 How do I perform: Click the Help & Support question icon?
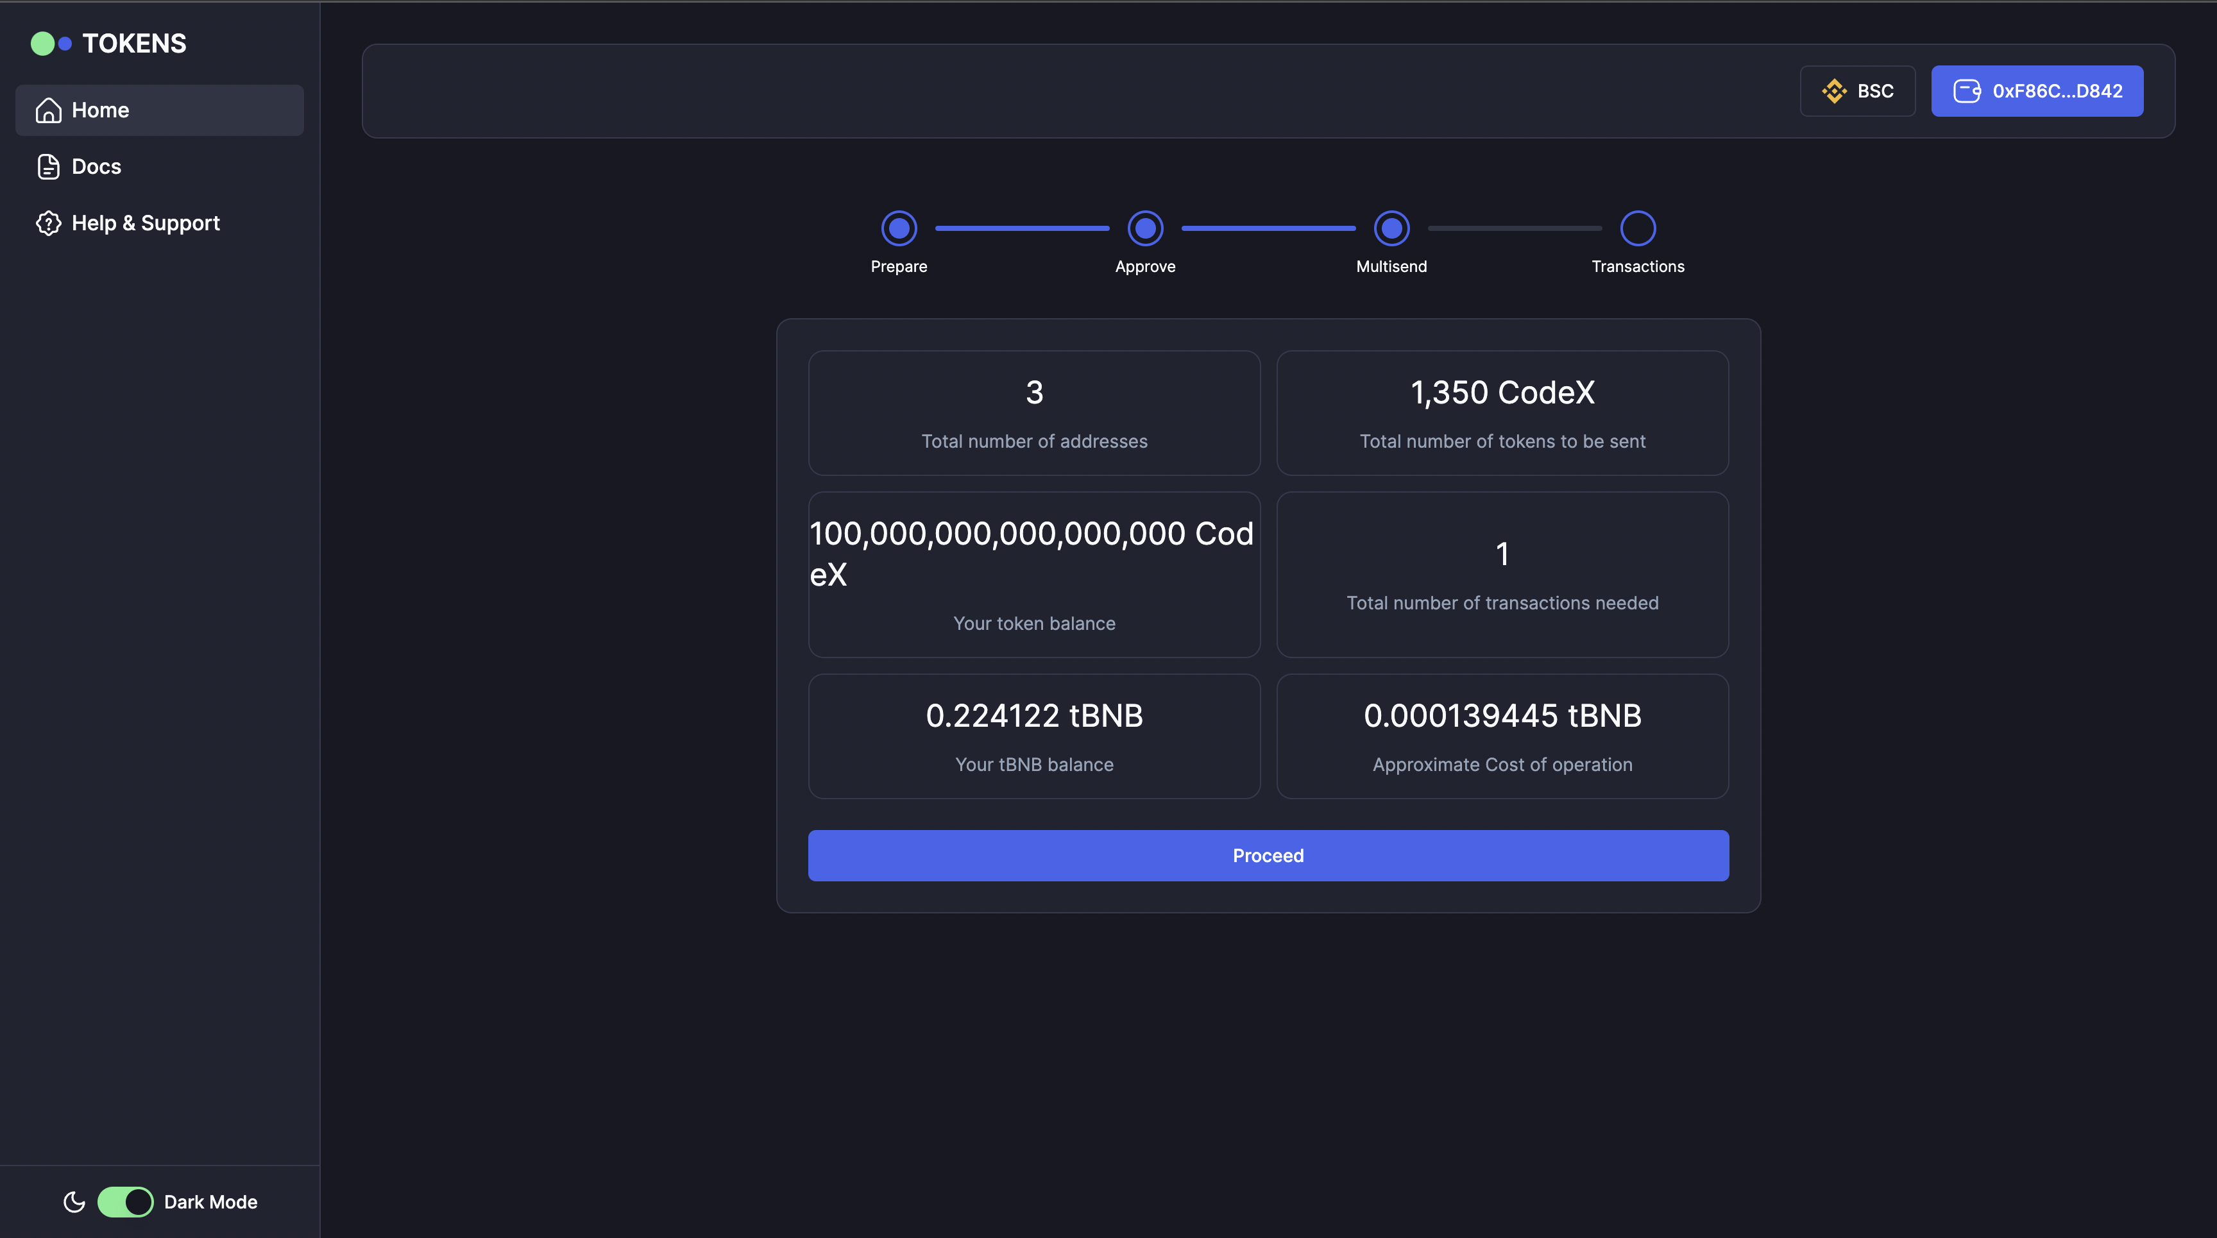click(x=47, y=223)
